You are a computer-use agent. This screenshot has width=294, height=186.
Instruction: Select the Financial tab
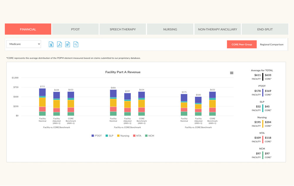[28, 29]
